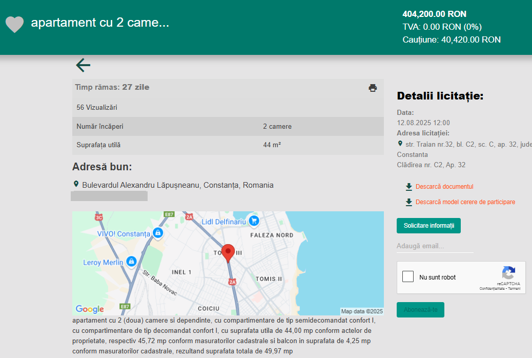Print the listing with printer icon
The width and height of the screenshot is (532, 358).
click(373, 88)
